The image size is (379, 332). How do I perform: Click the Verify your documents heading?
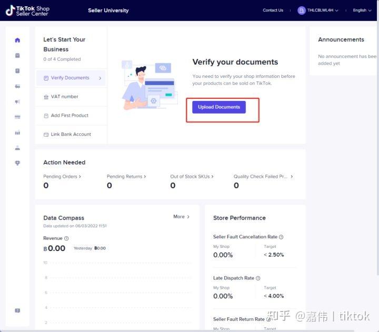(235, 62)
